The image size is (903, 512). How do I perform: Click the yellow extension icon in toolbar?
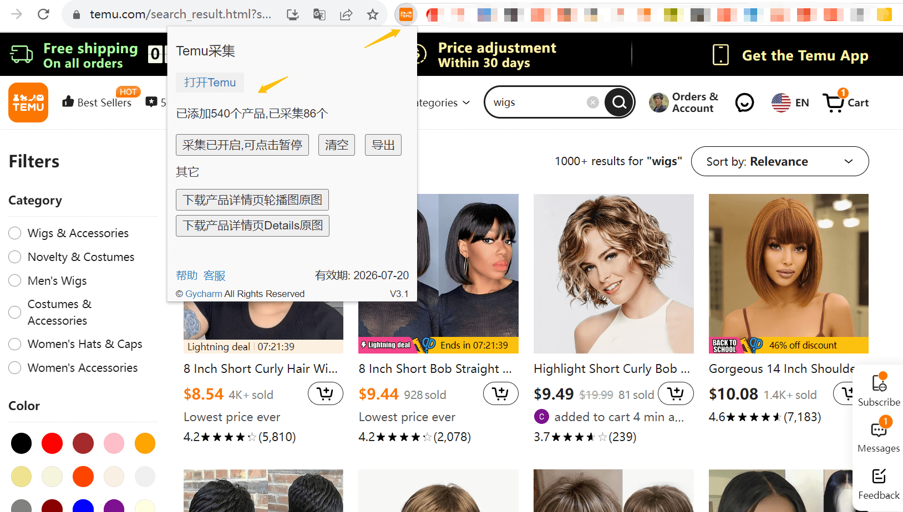pyautogui.click(x=884, y=14)
